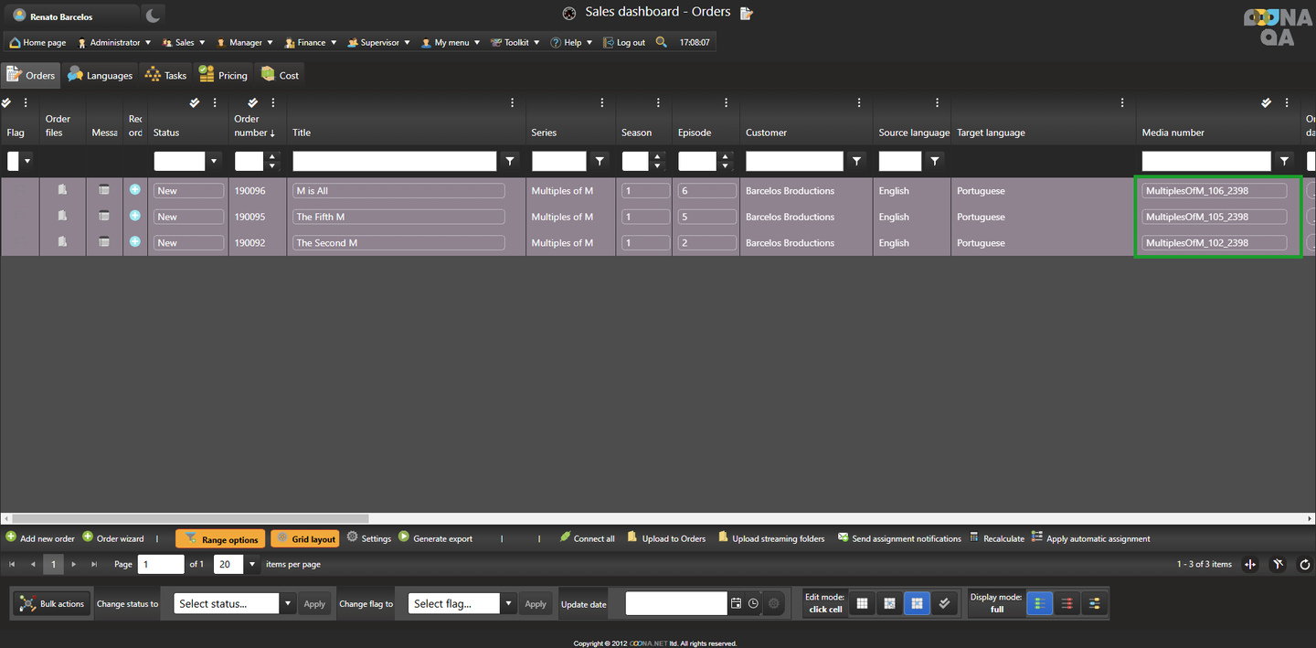Toggle dark mode moon icon

click(x=154, y=16)
